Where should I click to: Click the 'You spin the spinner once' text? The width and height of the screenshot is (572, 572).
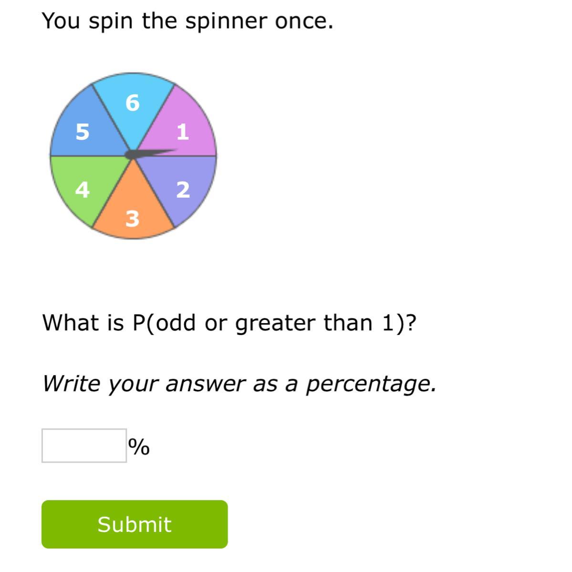tap(187, 21)
